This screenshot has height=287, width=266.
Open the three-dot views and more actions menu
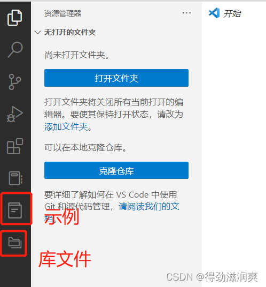pyautogui.click(x=186, y=13)
